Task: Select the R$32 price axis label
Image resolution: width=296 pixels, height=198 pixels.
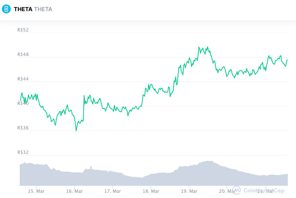Action: 23,152
